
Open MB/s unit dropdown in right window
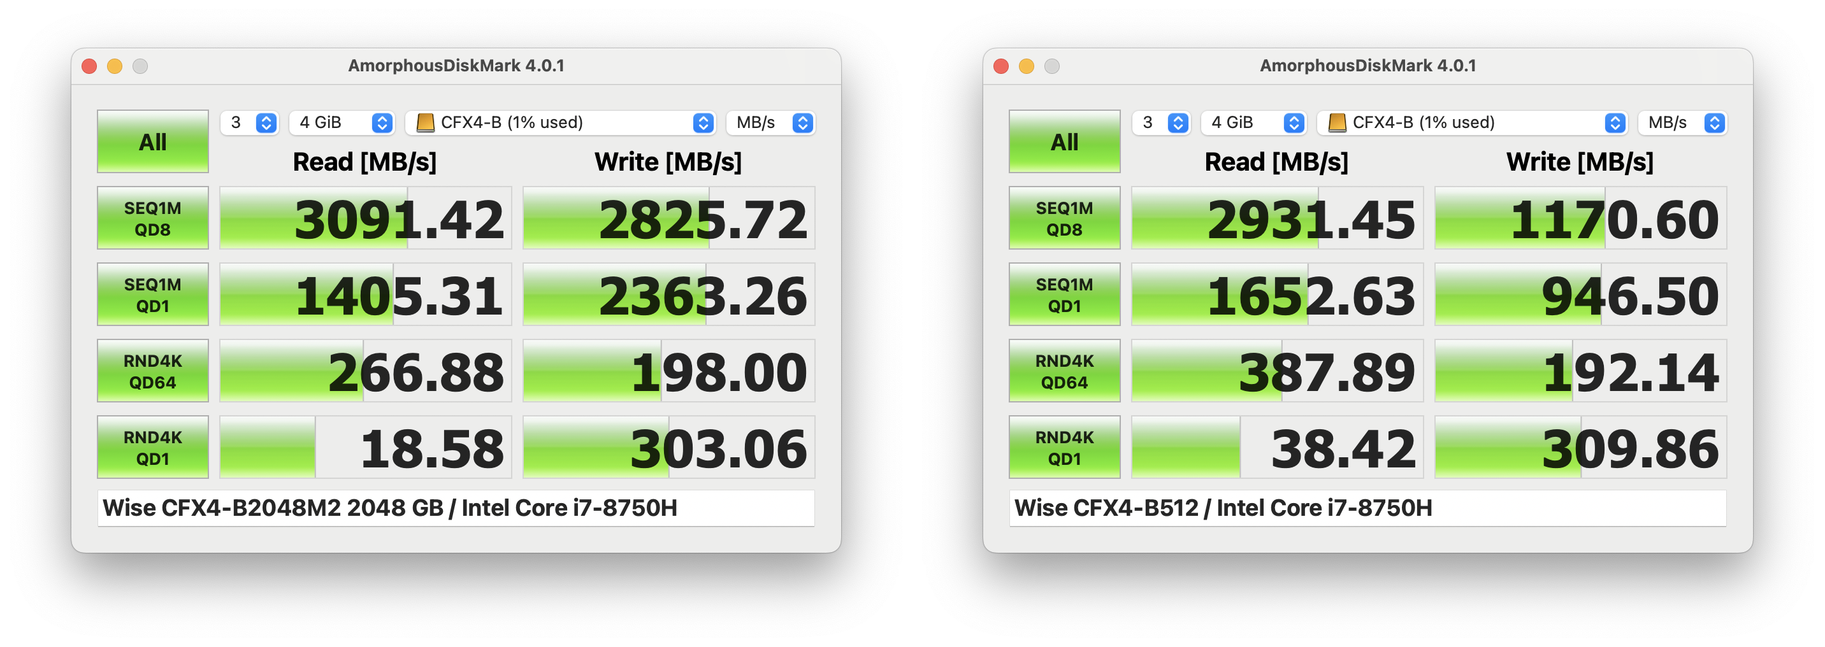1682,122
